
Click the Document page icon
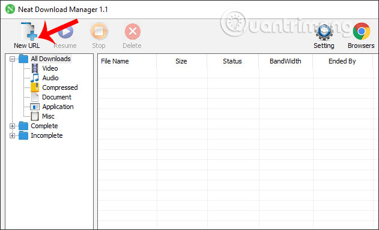pos(35,97)
